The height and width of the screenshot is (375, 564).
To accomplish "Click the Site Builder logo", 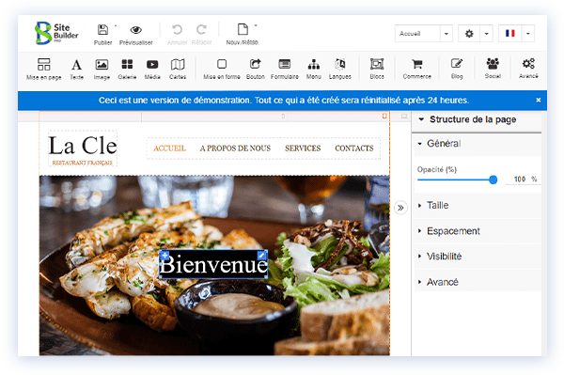I will (56, 33).
